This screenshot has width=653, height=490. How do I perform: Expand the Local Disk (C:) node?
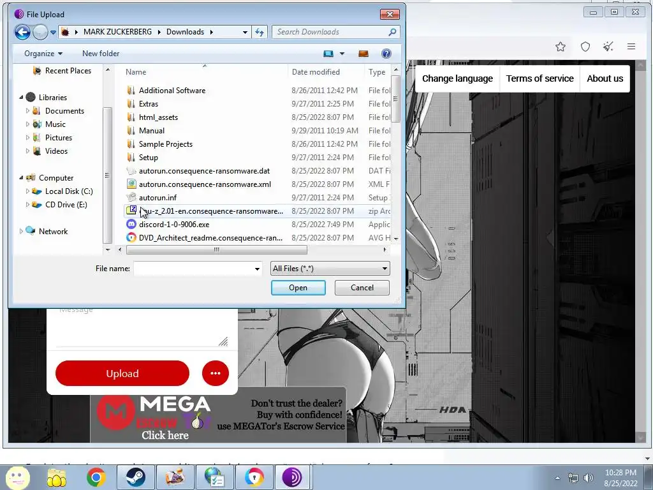[27, 191]
